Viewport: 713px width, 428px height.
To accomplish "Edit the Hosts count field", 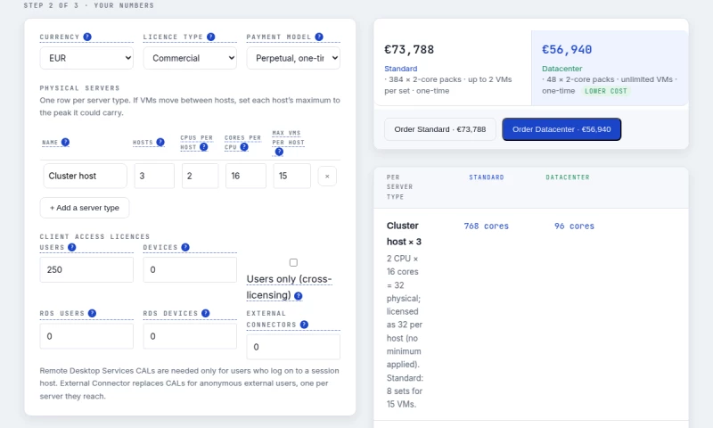I will (154, 176).
